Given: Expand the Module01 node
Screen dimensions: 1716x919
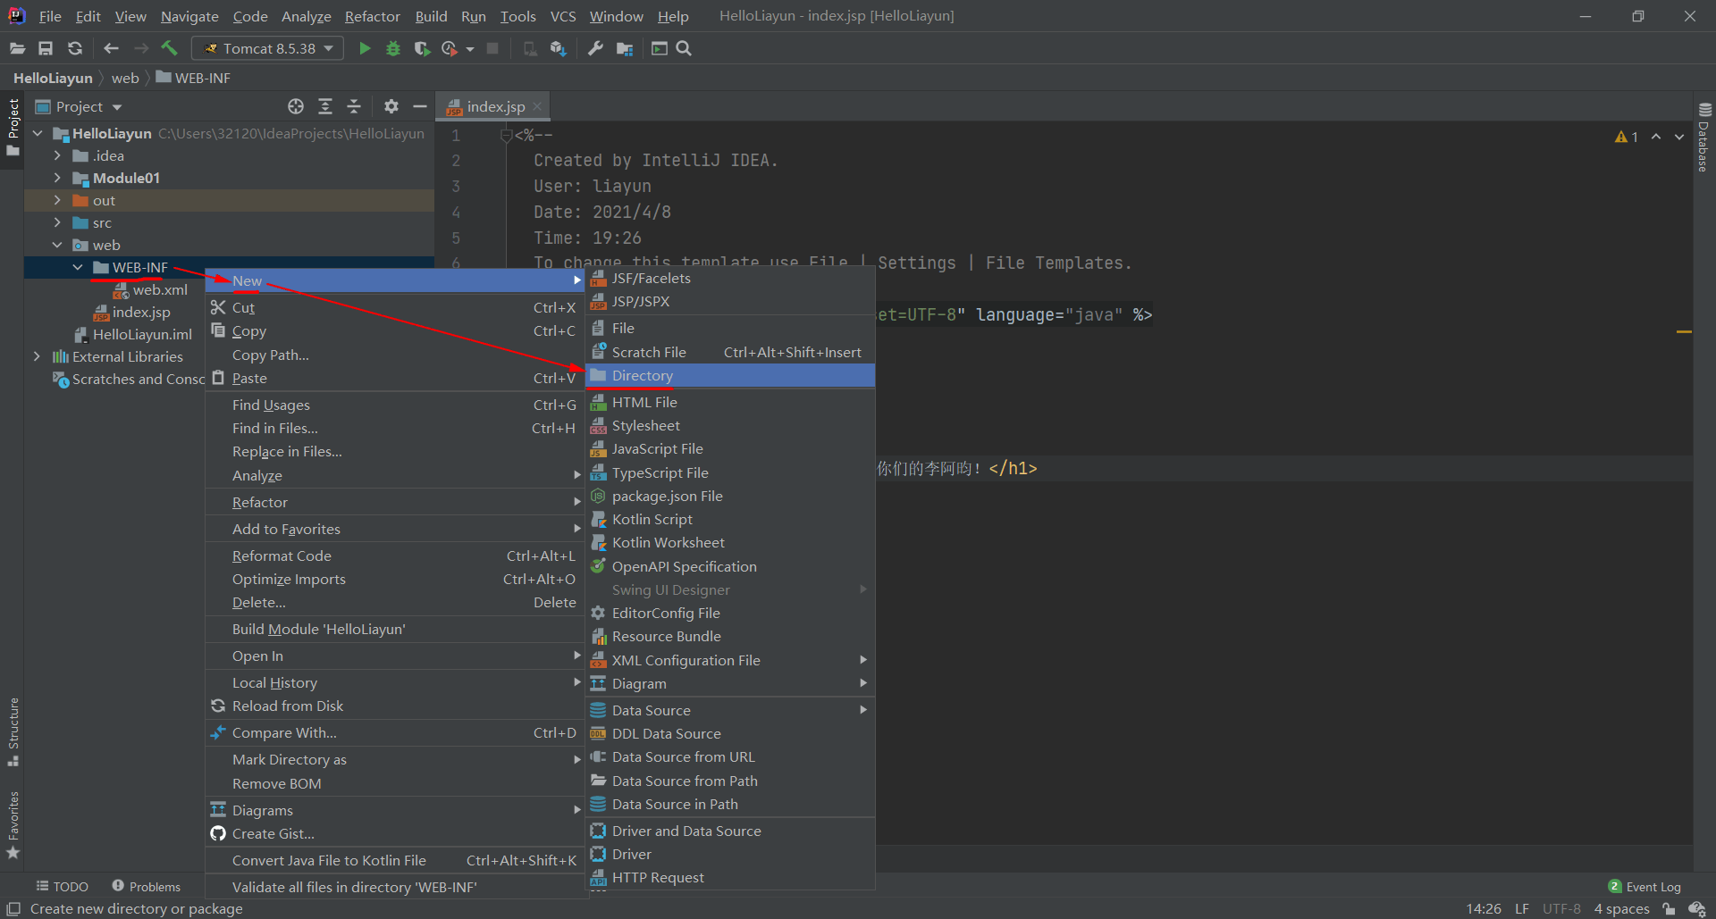Looking at the screenshot, I should tap(57, 178).
